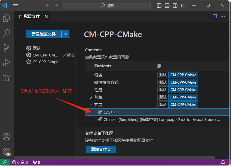Click the 搜索 command center box
This screenshot has width=231, height=166.
[107, 6]
